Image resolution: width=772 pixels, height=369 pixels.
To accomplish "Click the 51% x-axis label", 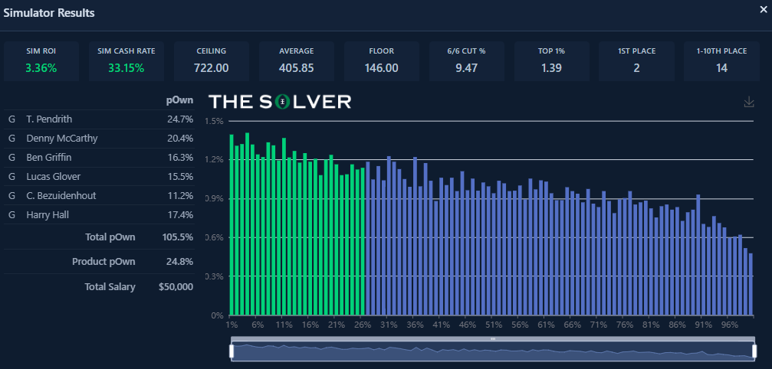I will tap(494, 325).
